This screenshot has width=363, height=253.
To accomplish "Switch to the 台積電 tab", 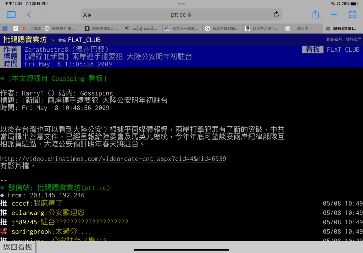I will (32, 29).
